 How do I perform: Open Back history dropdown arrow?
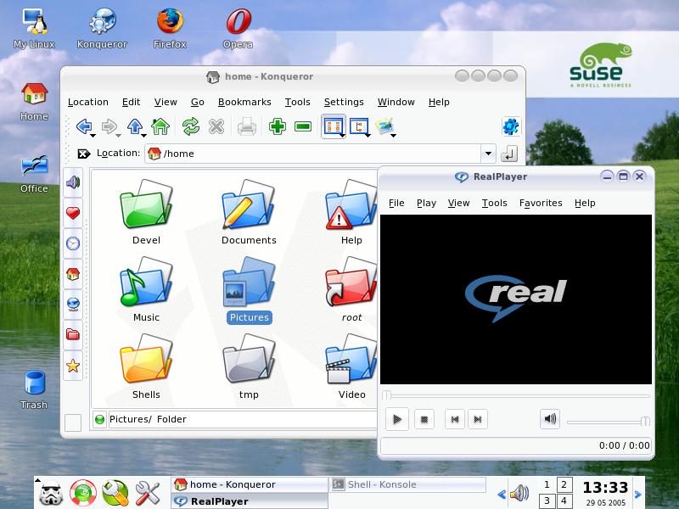[93, 136]
